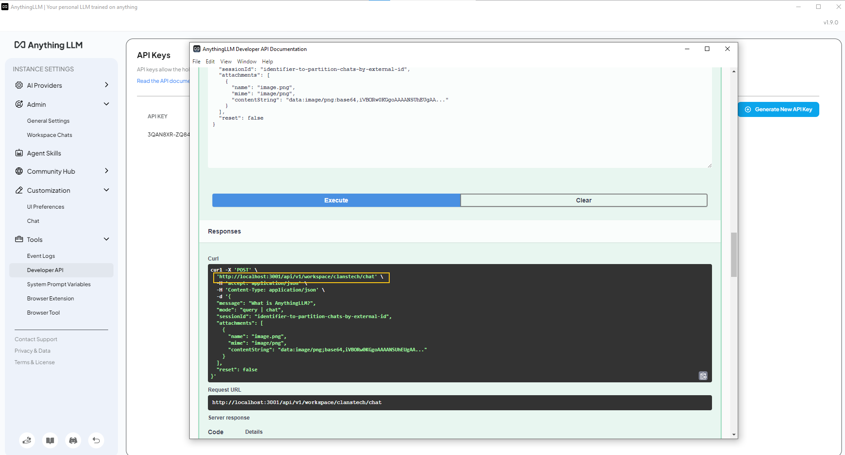Open the Window menu

[x=246, y=61]
